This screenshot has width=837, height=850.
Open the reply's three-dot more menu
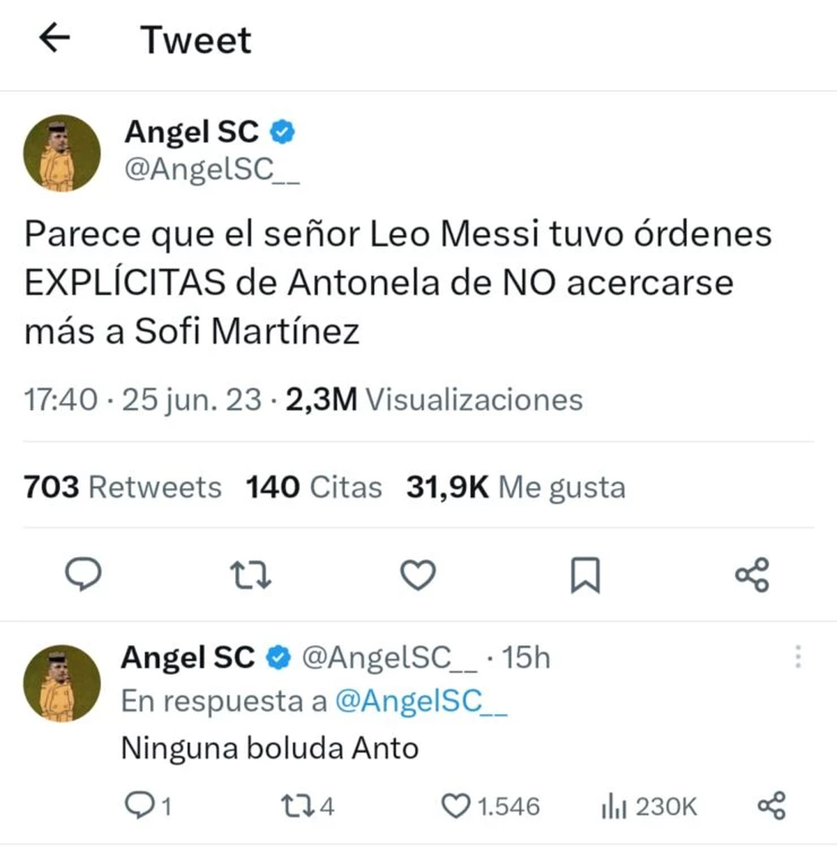pyautogui.click(x=798, y=657)
